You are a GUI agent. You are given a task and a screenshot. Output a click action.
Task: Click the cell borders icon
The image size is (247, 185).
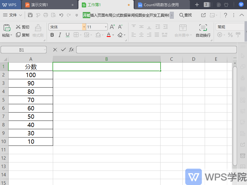click(x=76, y=35)
